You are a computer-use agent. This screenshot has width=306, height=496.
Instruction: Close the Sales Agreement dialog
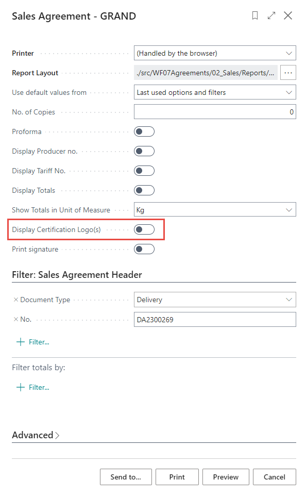tap(287, 15)
